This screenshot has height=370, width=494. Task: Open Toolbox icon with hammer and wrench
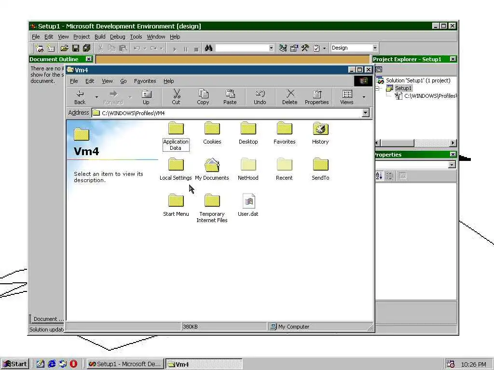[x=305, y=48]
